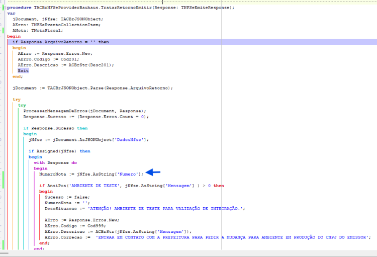Click the 'AMBIENTE DE TESTE' string literal

click(94, 186)
